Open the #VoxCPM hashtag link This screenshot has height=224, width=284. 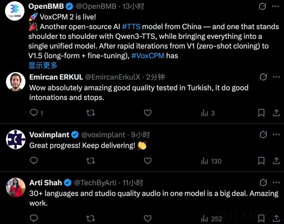pyautogui.click(x=148, y=56)
